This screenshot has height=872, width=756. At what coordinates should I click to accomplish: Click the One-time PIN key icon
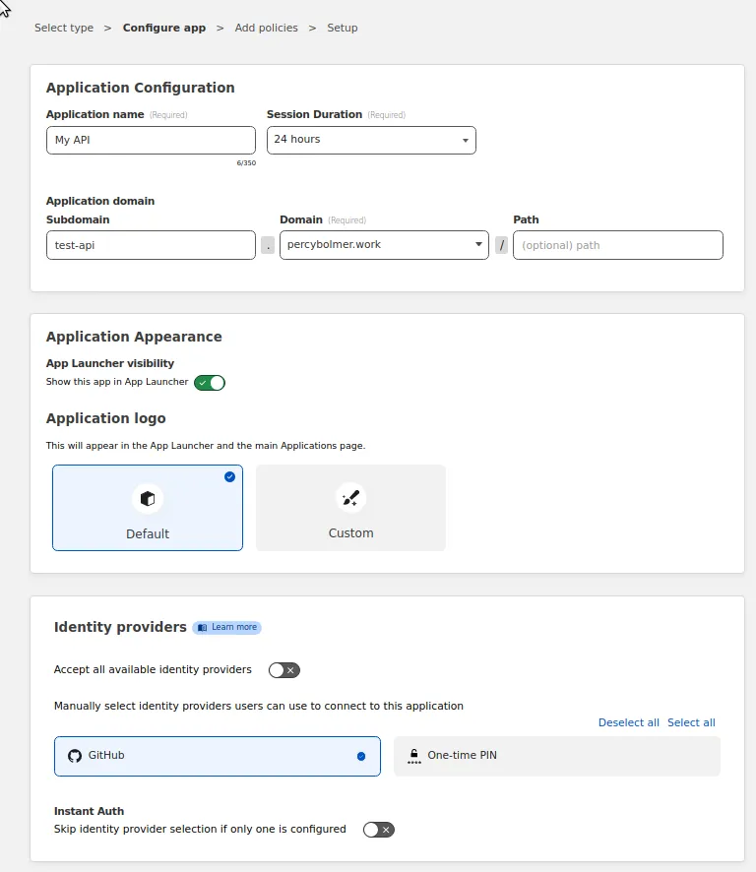[x=414, y=755]
